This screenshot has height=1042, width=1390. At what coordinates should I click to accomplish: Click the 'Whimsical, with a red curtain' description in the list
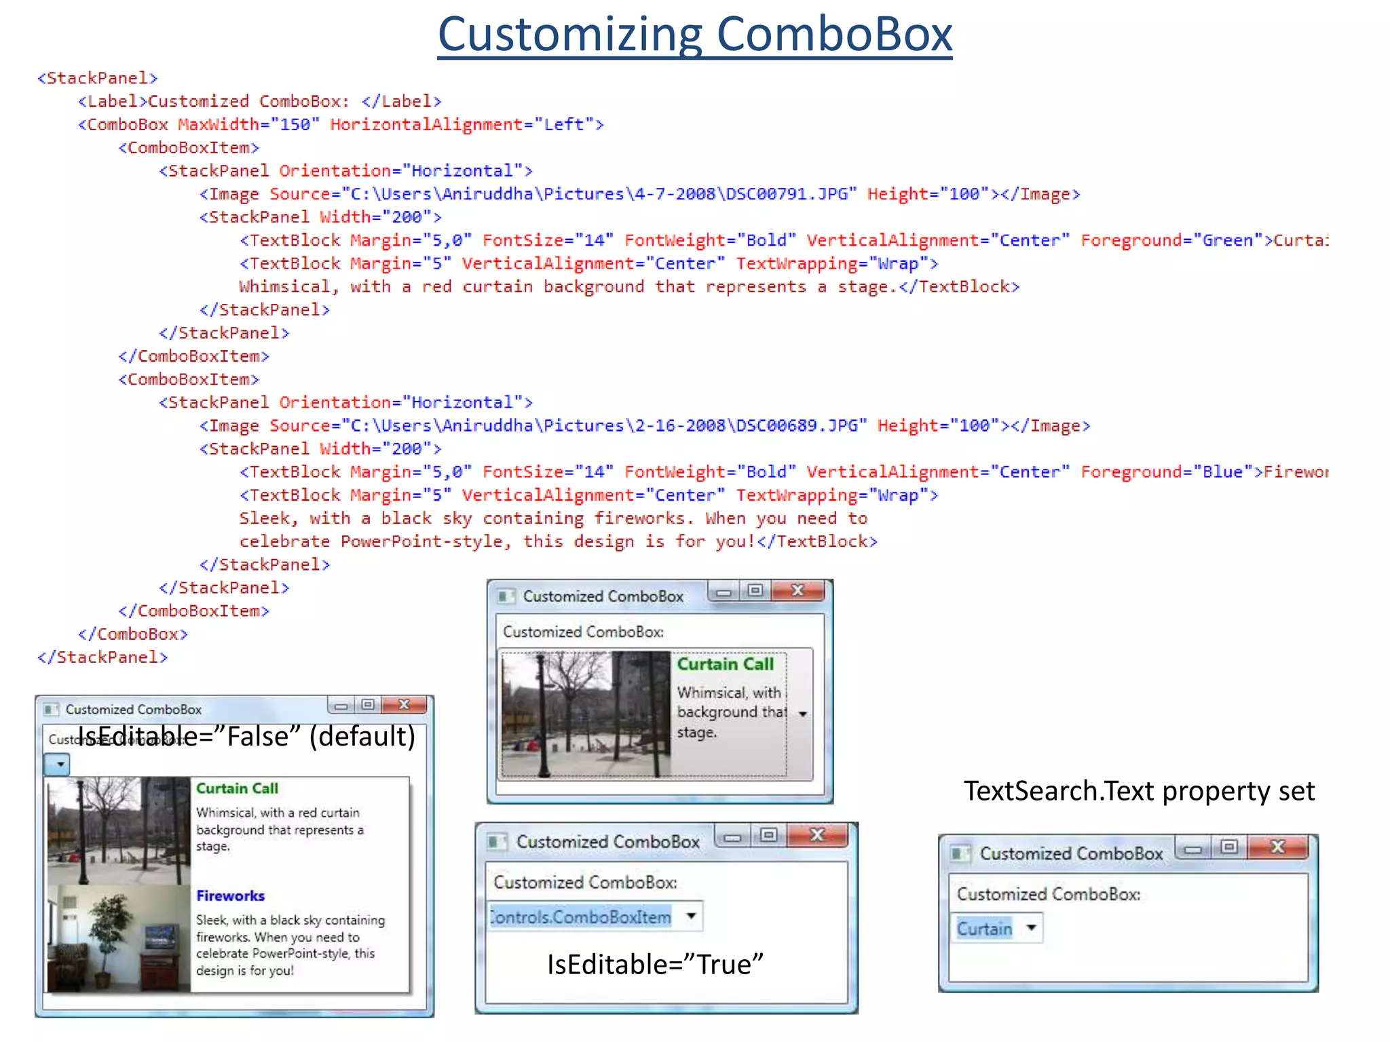[280, 829]
